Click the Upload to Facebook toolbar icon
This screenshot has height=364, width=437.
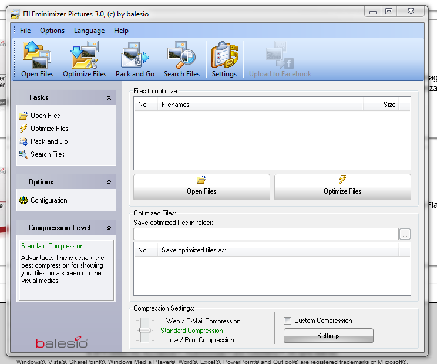[280, 55]
